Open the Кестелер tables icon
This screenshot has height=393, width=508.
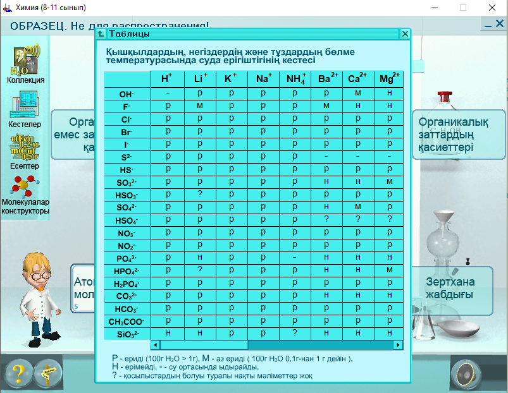click(x=25, y=109)
